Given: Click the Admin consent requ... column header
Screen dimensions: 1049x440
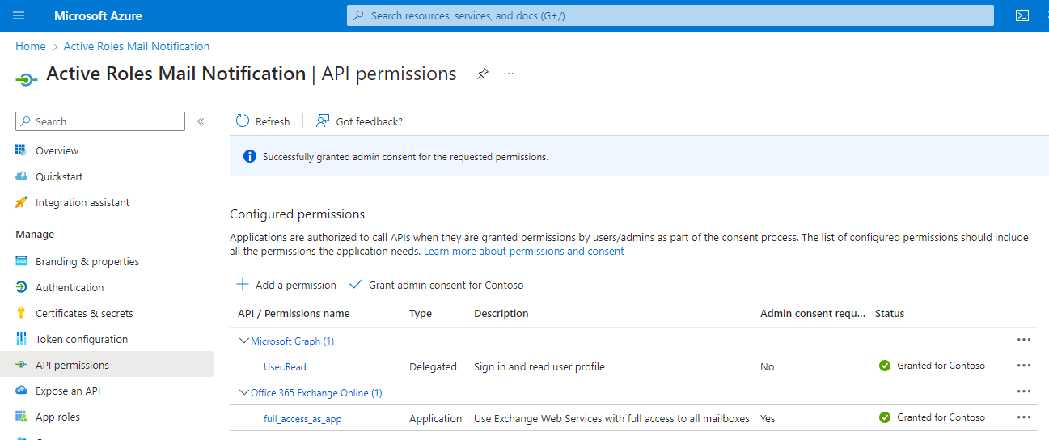Looking at the screenshot, I should tap(813, 313).
